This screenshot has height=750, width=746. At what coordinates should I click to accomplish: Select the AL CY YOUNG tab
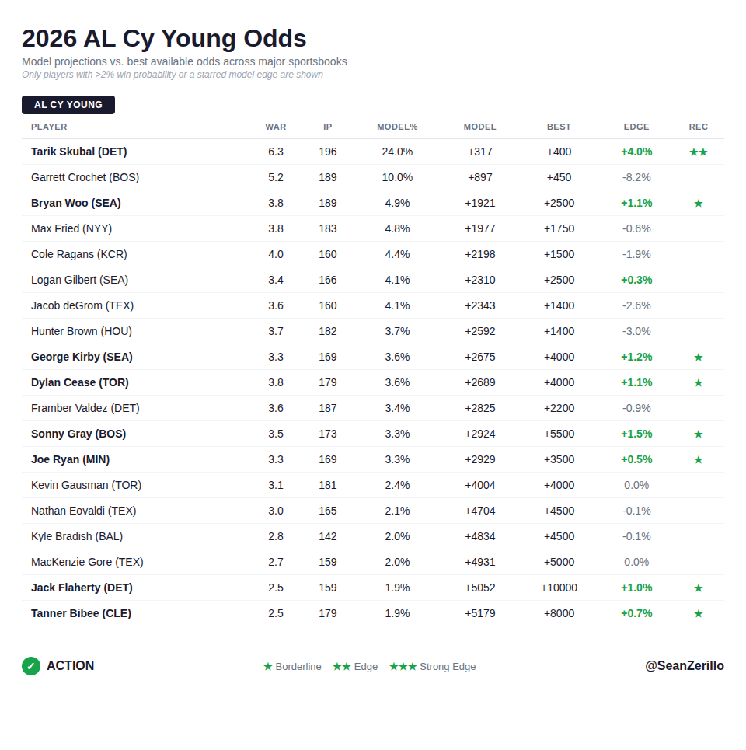click(68, 105)
